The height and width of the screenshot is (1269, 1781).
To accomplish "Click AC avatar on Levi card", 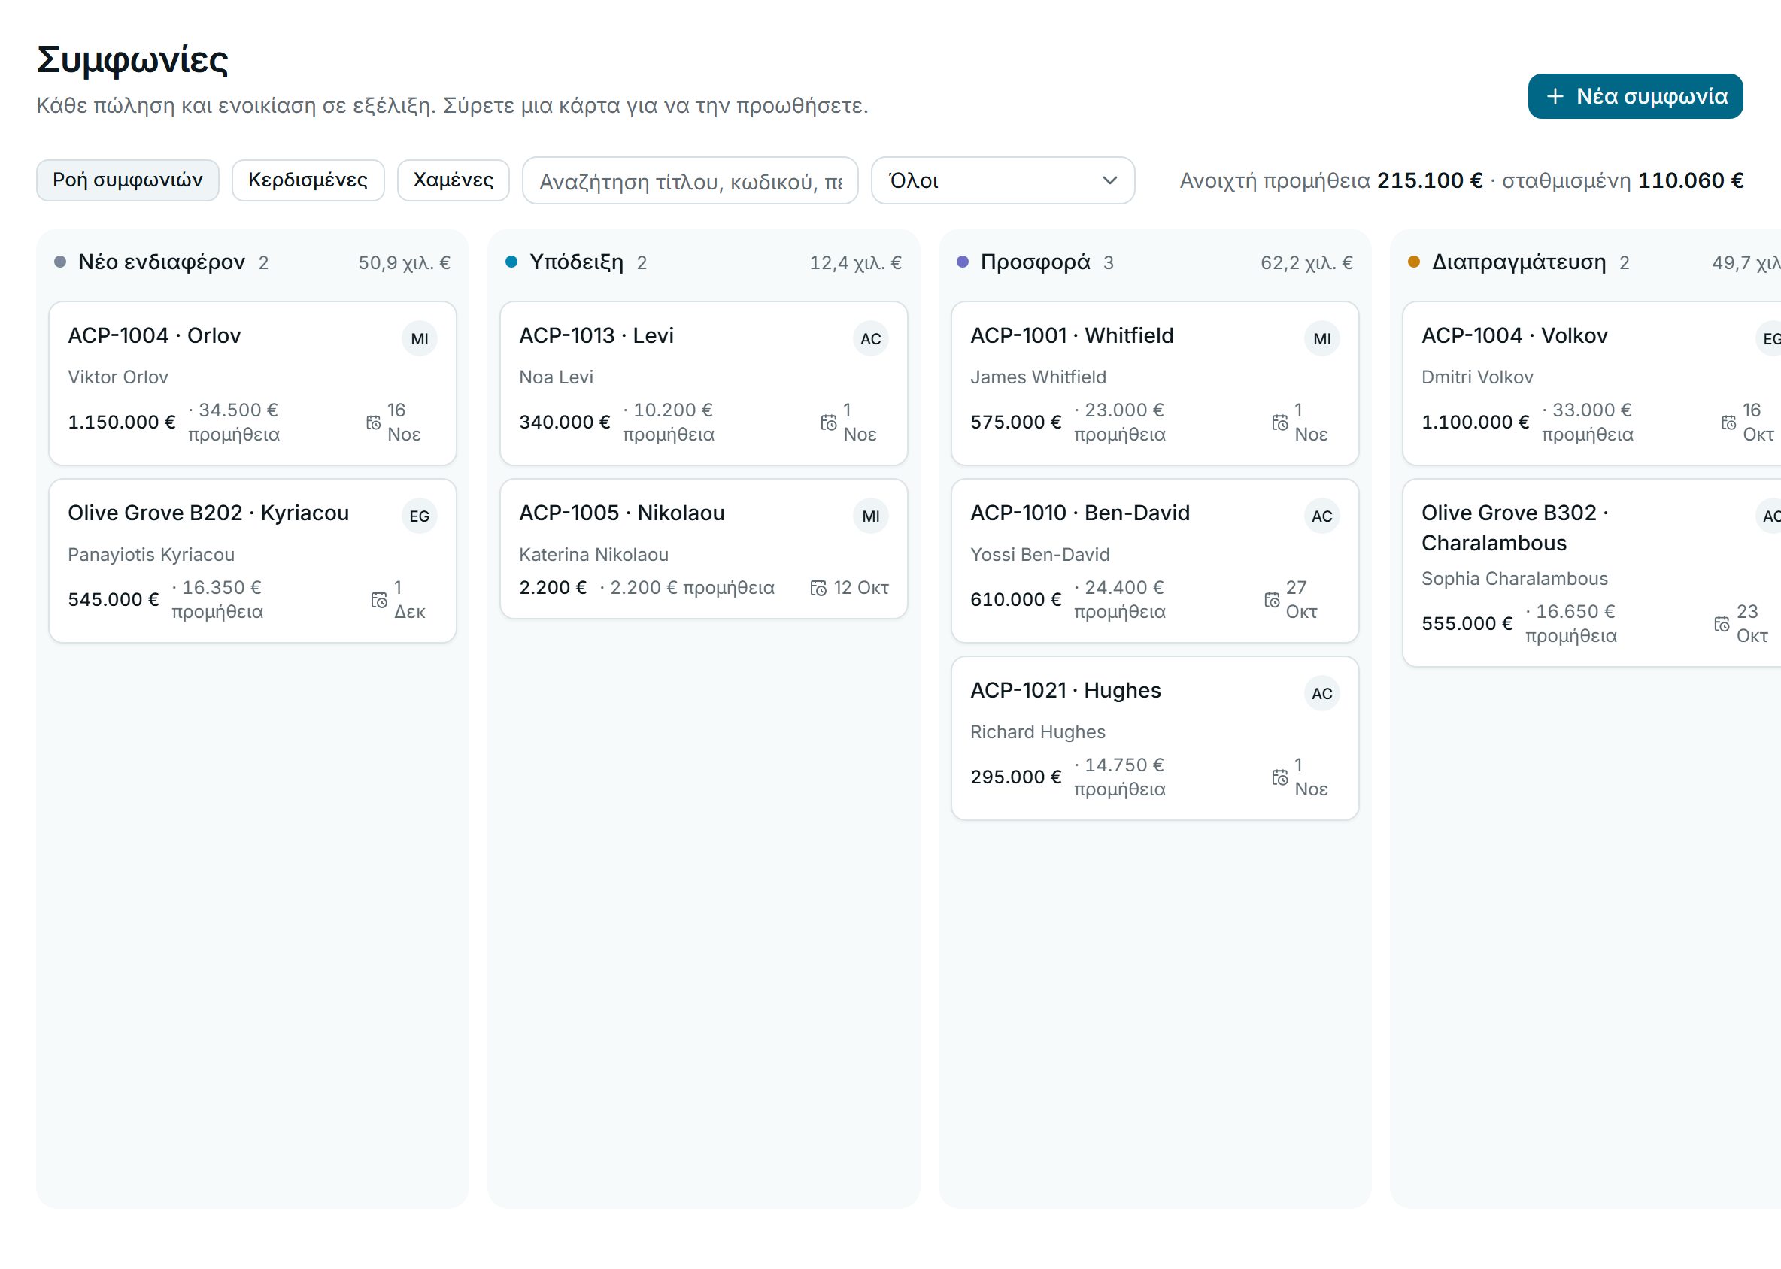I will point(871,339).
